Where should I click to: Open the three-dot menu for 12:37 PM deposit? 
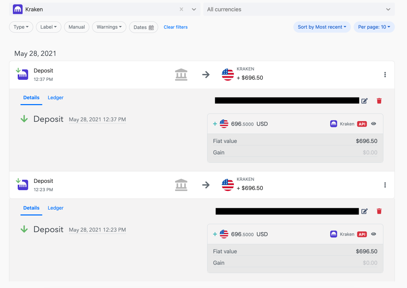[385, 75]
